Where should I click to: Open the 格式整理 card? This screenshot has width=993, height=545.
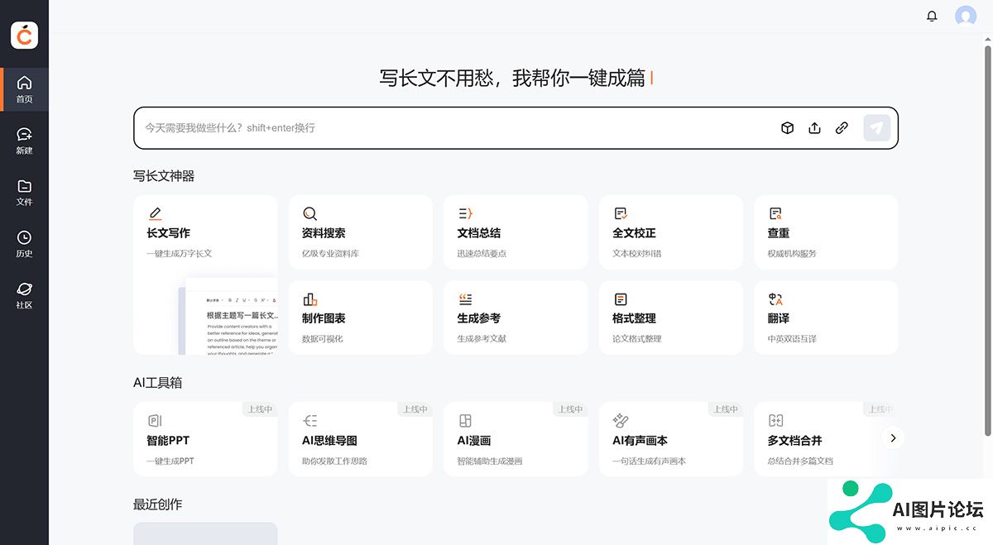[x=671, y=318]
